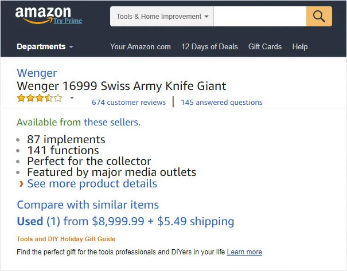The height and width of the screenshot is (271, 347).
Task: Focus the search text field
Action: coord(260,17)
